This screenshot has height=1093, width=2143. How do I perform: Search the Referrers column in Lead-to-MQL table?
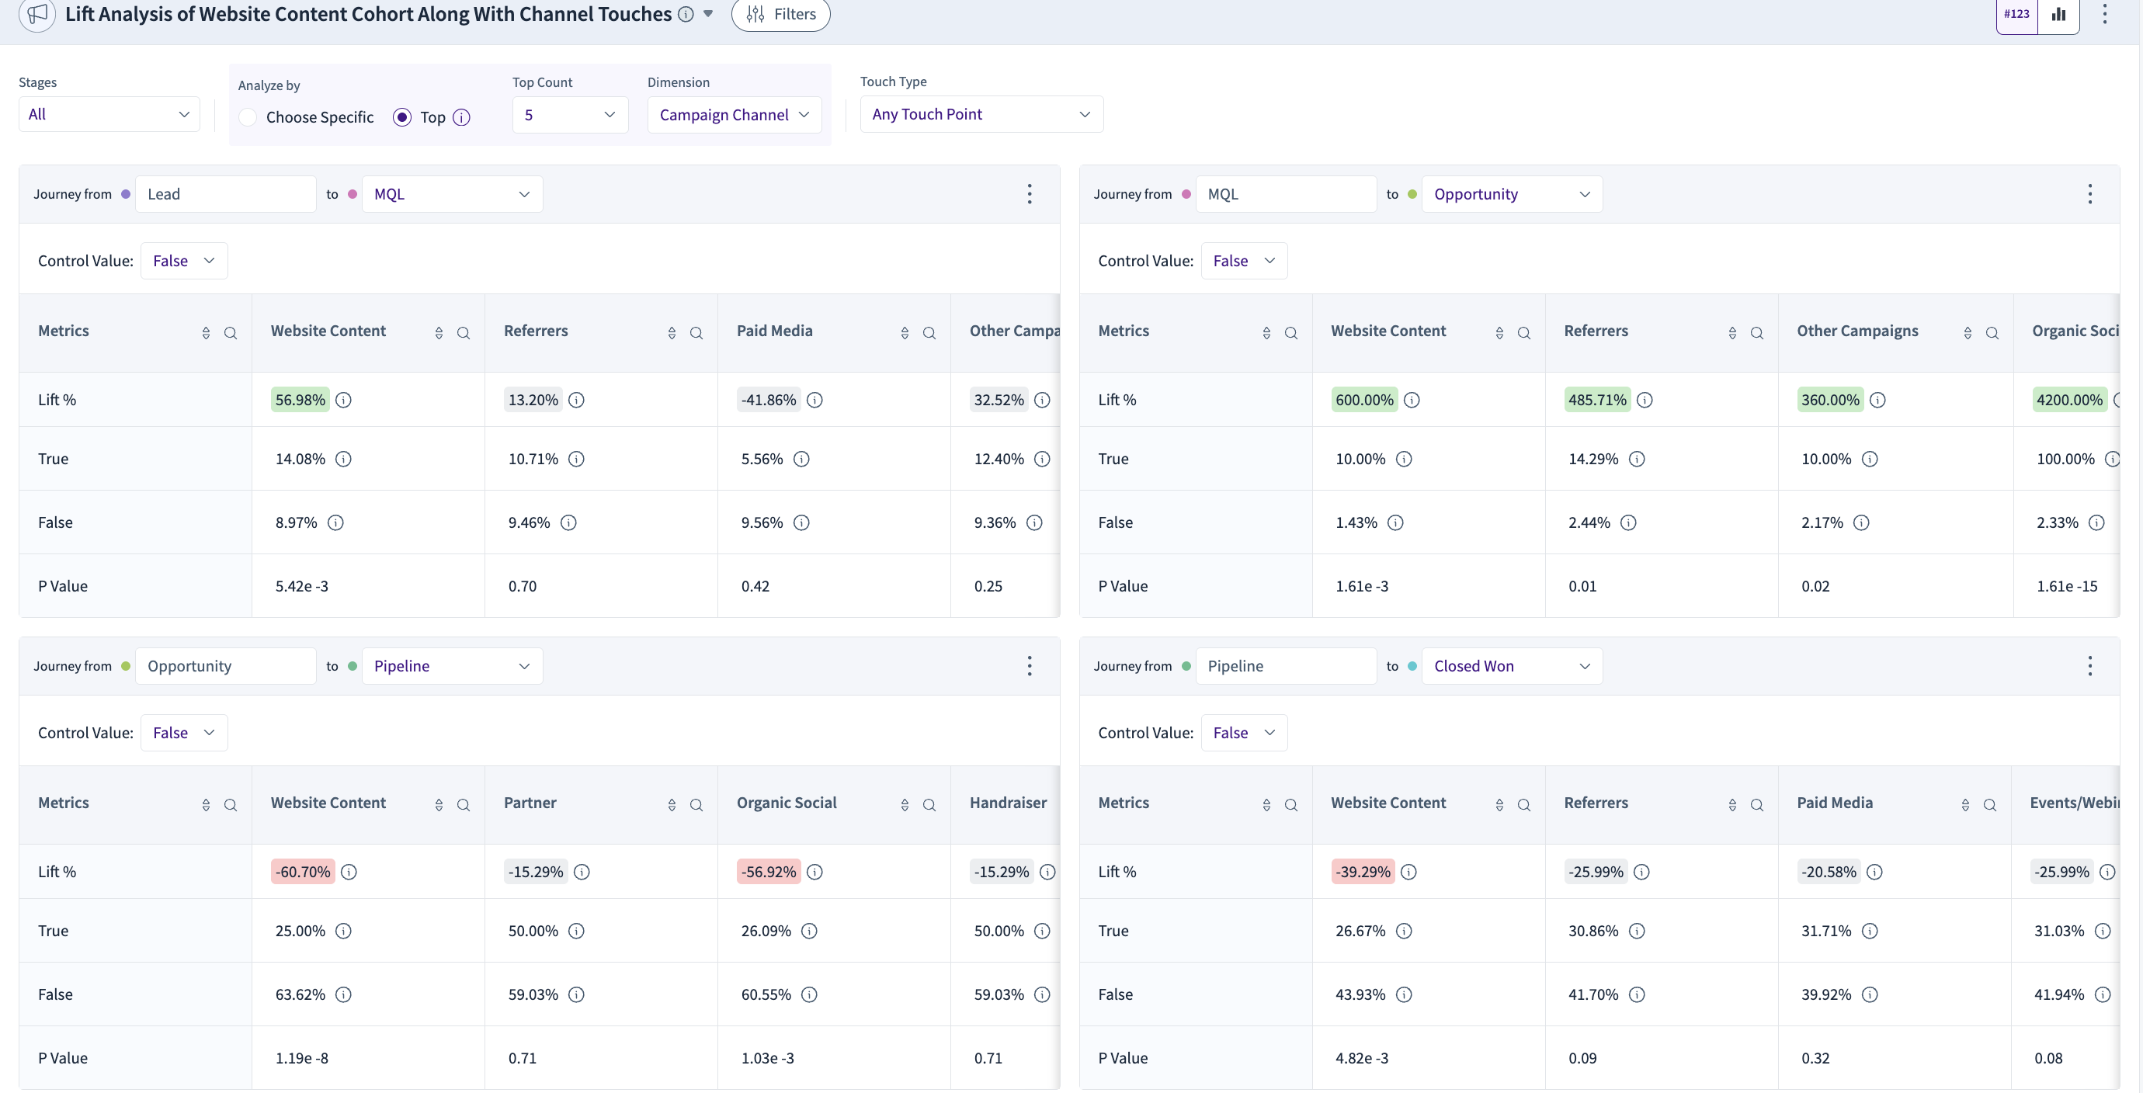pos(696,334)
